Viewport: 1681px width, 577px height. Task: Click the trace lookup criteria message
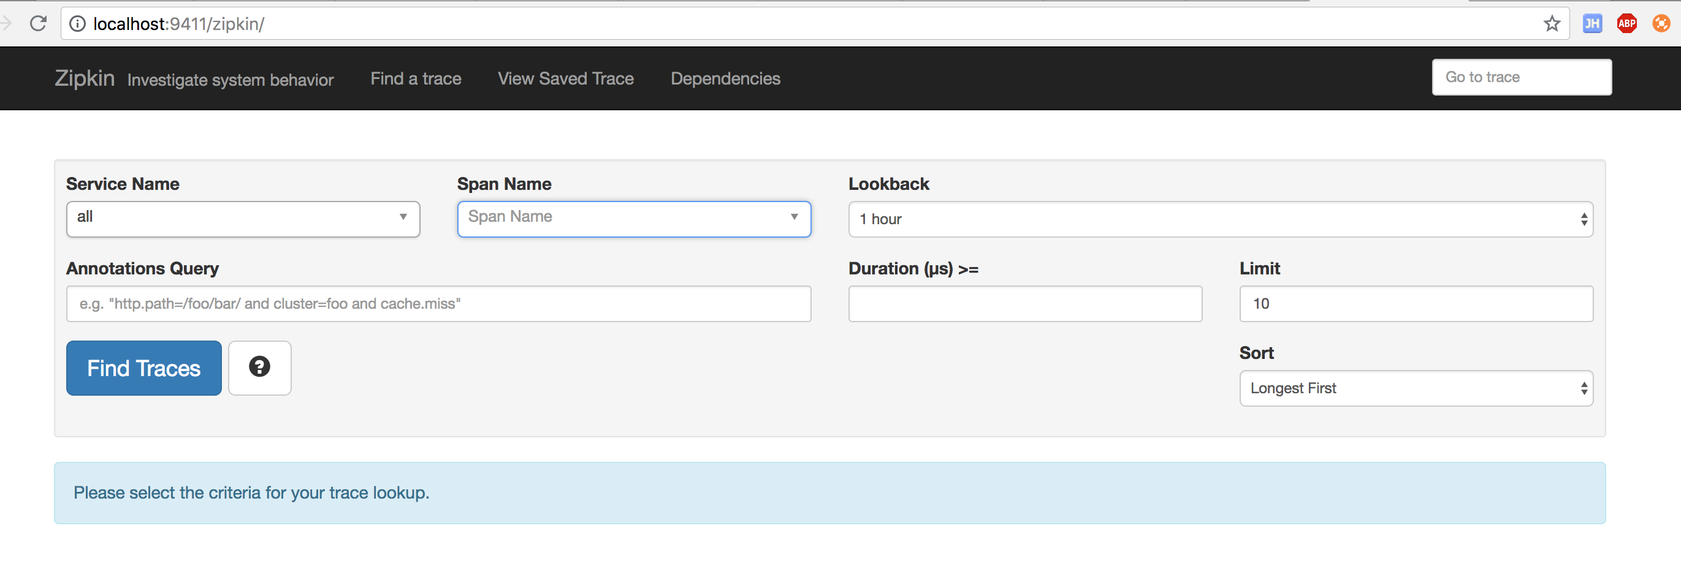pos(251,493)
